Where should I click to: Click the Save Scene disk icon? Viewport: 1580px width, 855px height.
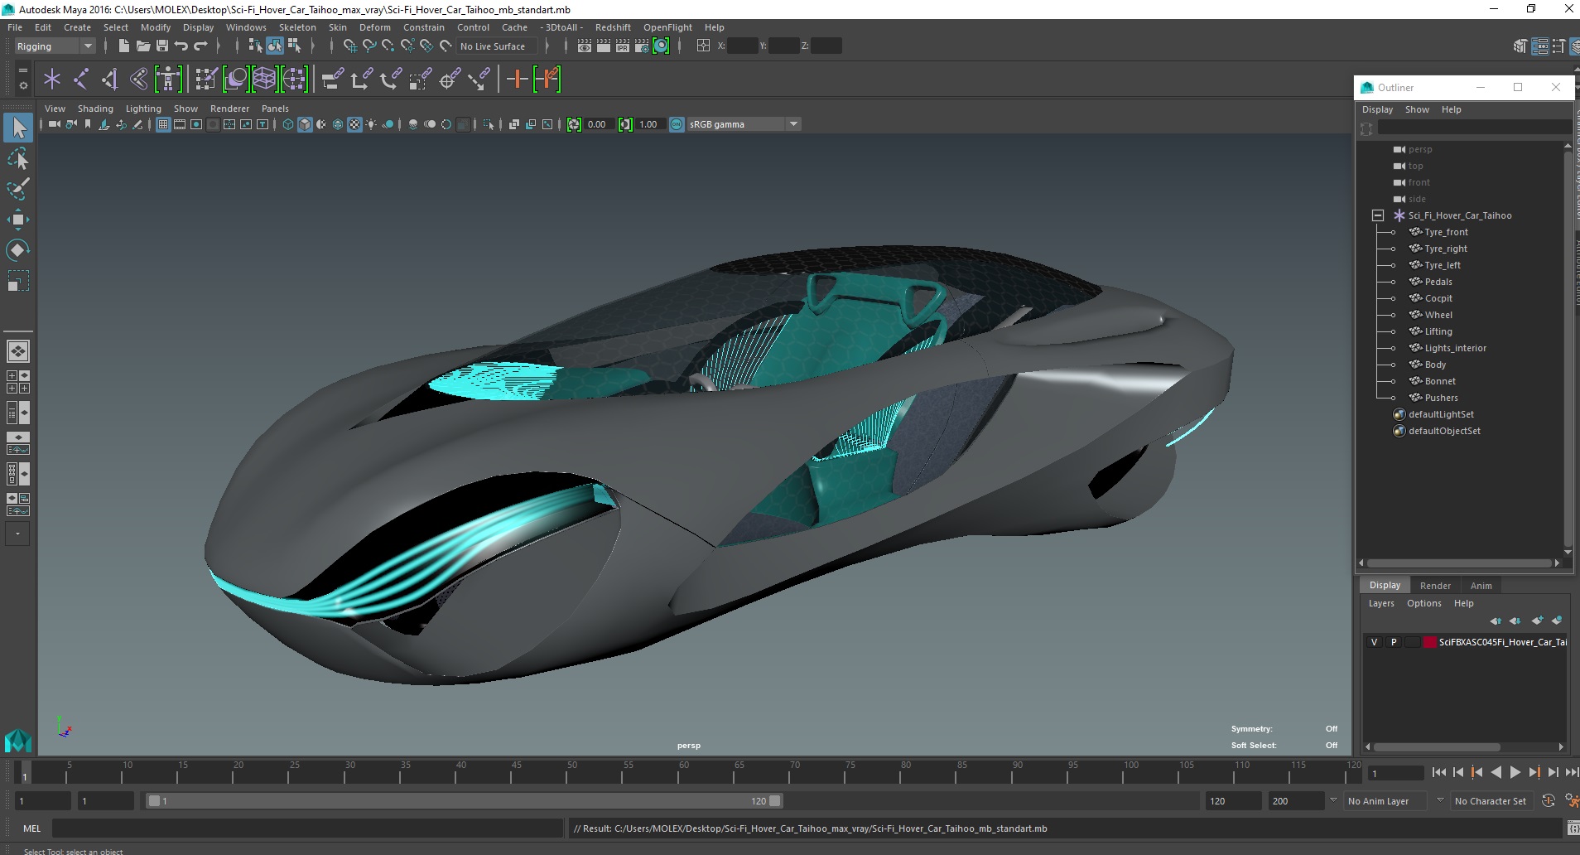[162, 46]
